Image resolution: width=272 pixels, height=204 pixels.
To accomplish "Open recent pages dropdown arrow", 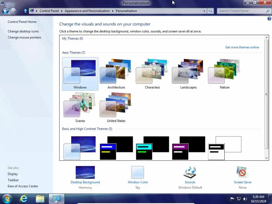I will pos(18,11).
